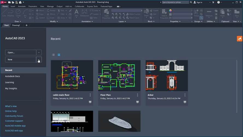This screenshot has width=243, height=137.
Task: Switch recent files to list view
Action: 54,55
